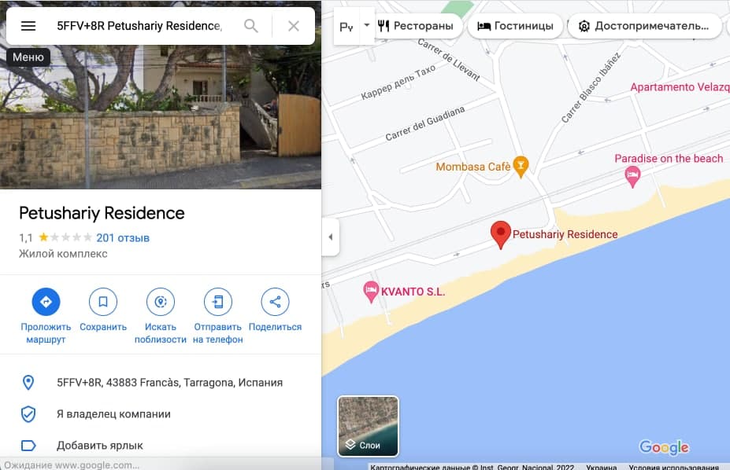The height and width of the screenshot is (470, 730).
Task: Open the Ру language dropdown arrow
Action: [367, 25]
